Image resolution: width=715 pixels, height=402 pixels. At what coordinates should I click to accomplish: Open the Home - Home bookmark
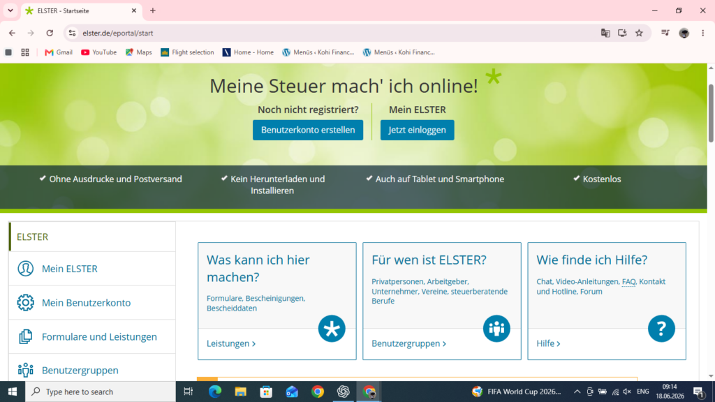tap(248, 52)
